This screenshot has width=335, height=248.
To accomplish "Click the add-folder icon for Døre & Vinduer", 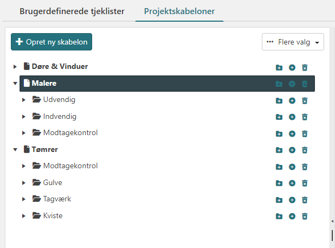I will [x=279, y=67].
